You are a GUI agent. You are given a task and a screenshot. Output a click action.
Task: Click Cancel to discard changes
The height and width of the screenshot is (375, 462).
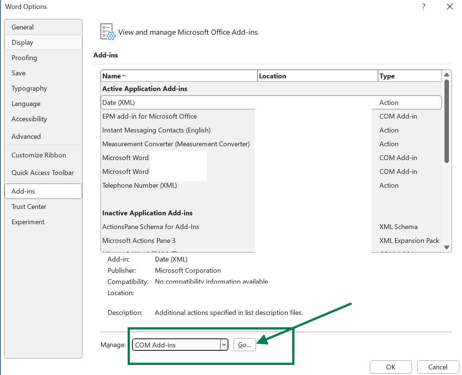pyautogui.click(x=438, y=367)
